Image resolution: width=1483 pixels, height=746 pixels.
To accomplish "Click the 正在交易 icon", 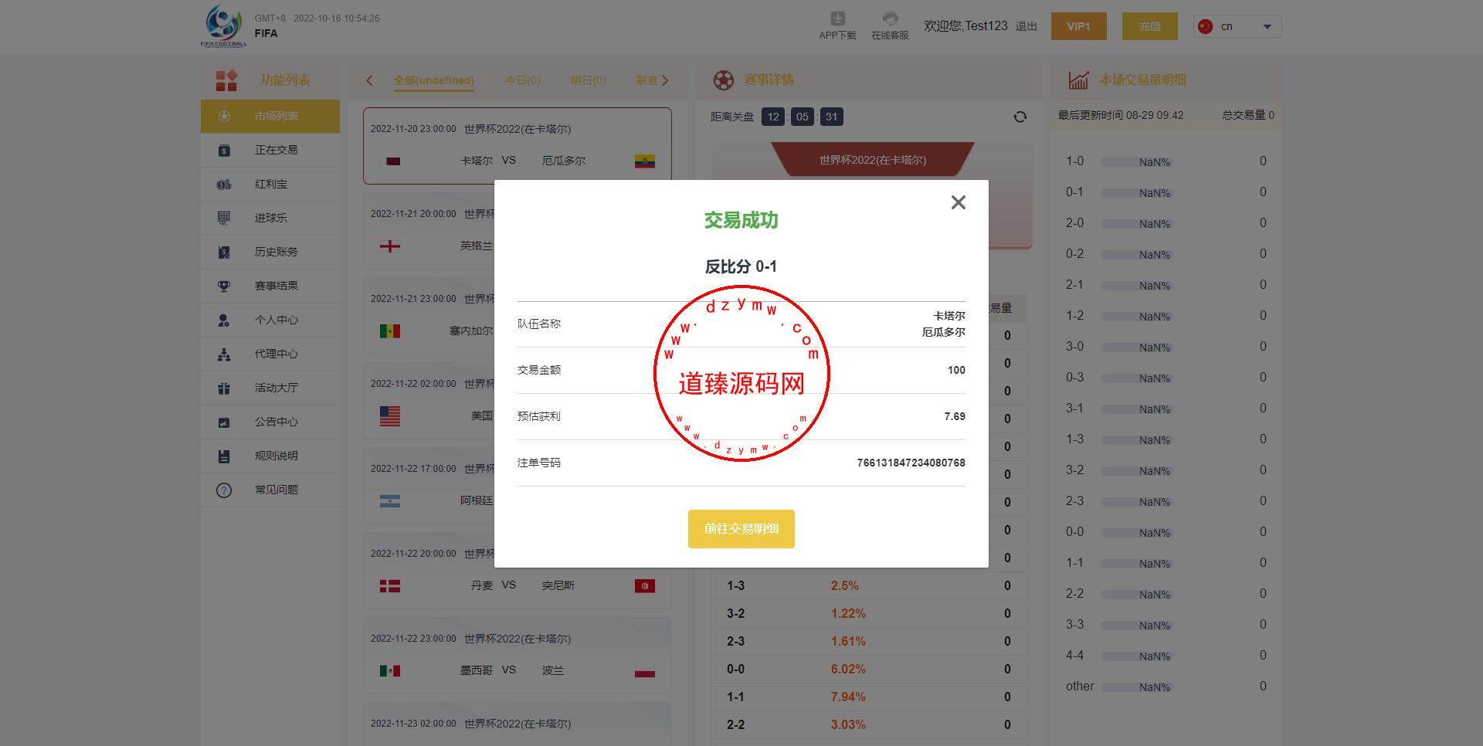I will pyautogui.click(x=224, y=150).
